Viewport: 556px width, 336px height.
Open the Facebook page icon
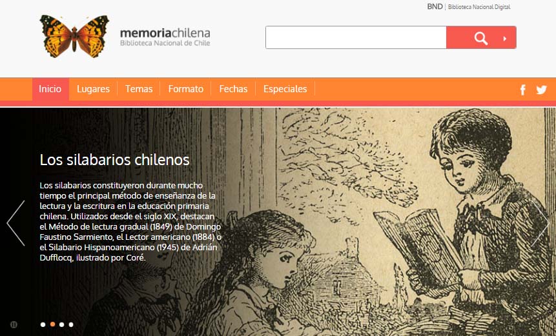click(x=523, y=90)
